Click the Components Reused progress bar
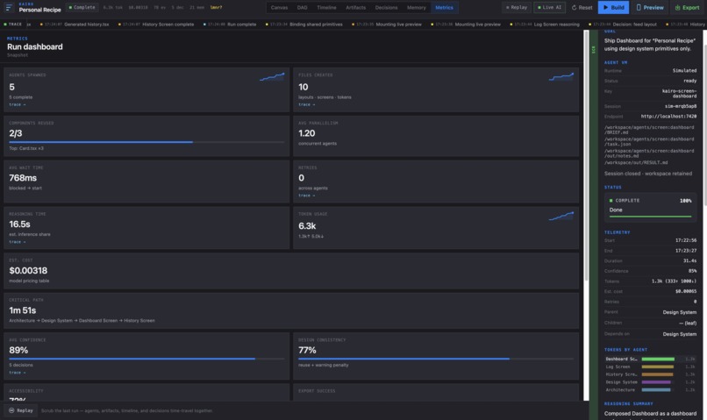 [x=146, y=142]
